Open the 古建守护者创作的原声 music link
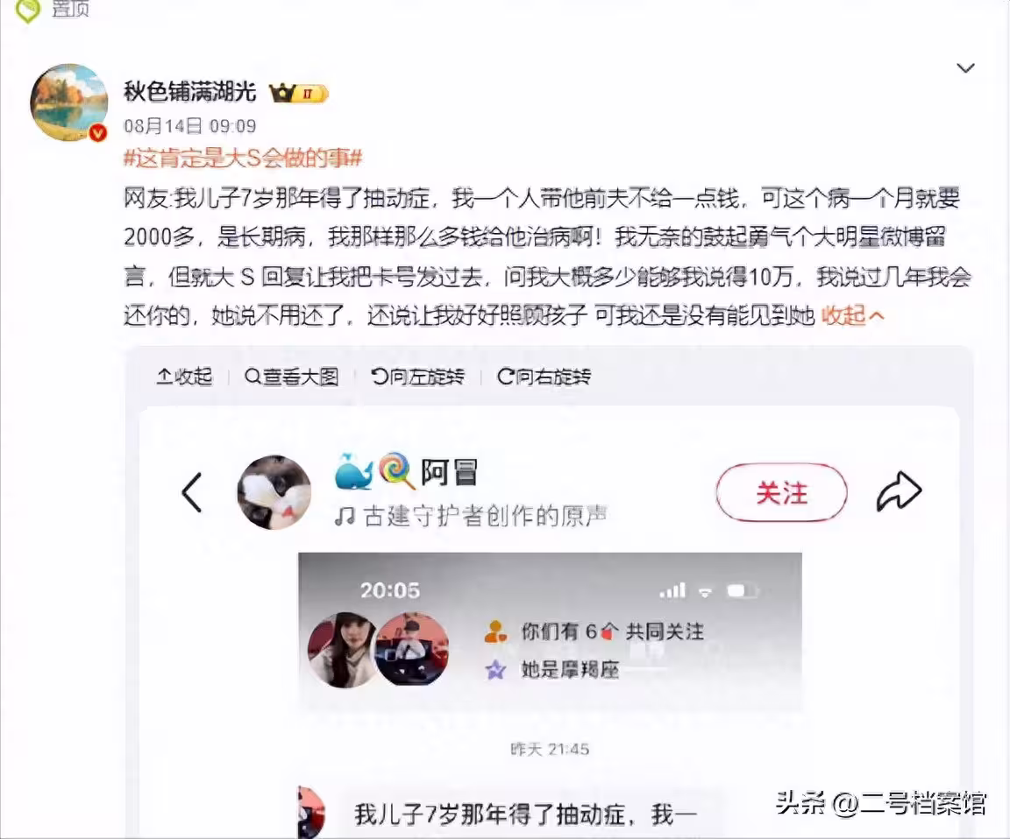 pos(471,516)
